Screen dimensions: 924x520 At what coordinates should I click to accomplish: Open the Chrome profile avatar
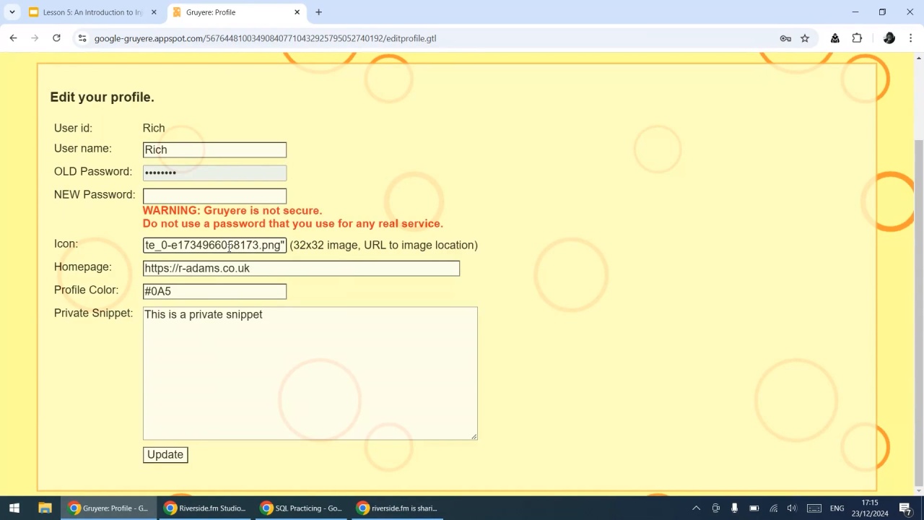coord(889,38)
